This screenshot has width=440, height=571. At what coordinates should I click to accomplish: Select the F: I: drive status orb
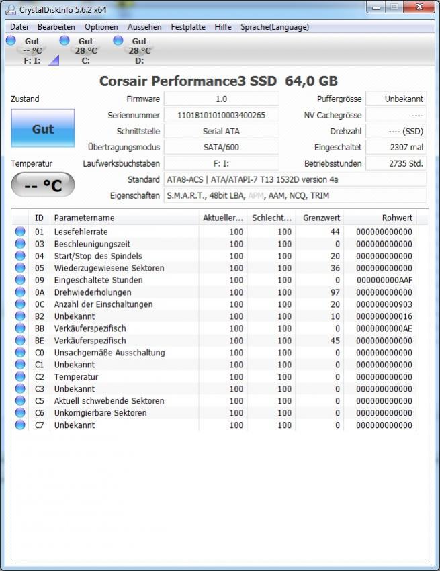[x=11, y=40]
